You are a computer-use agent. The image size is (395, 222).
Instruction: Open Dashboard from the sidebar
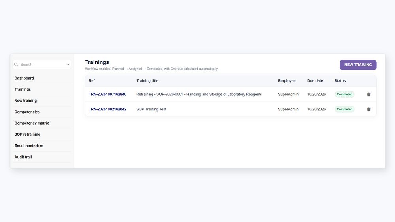(24, 78)
